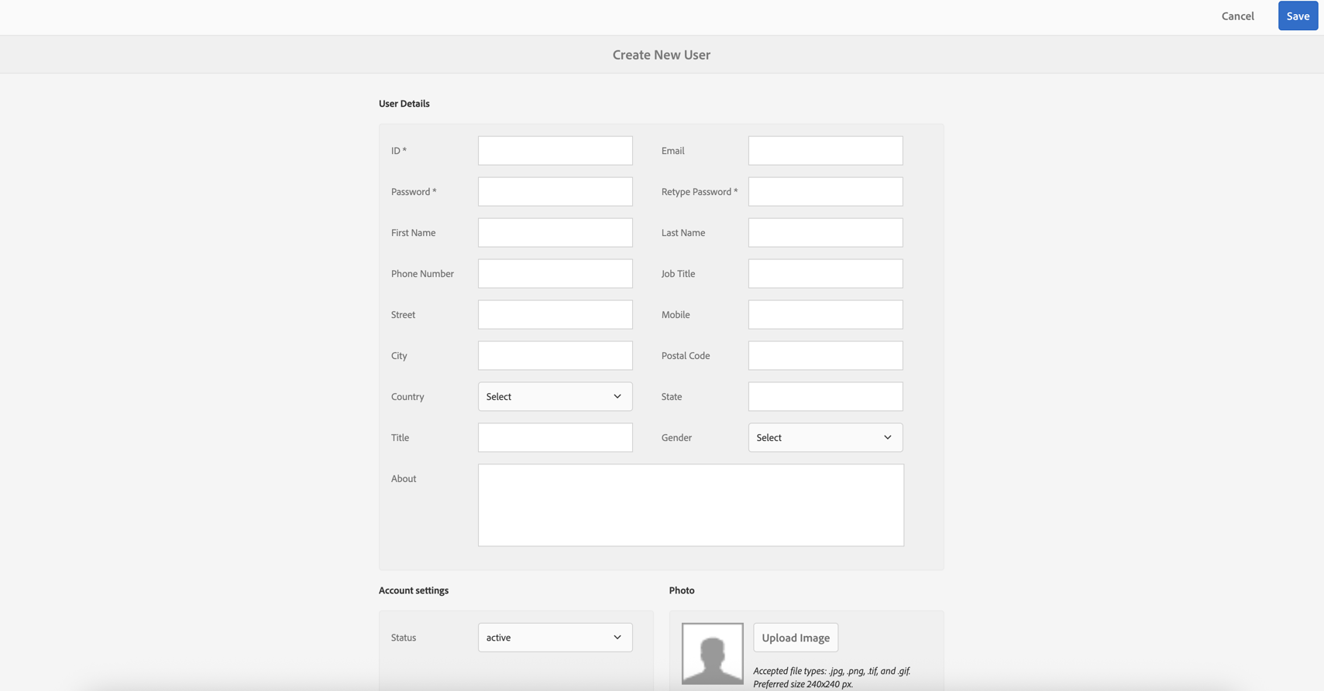Select the City input field

click(x=555, y=355)
